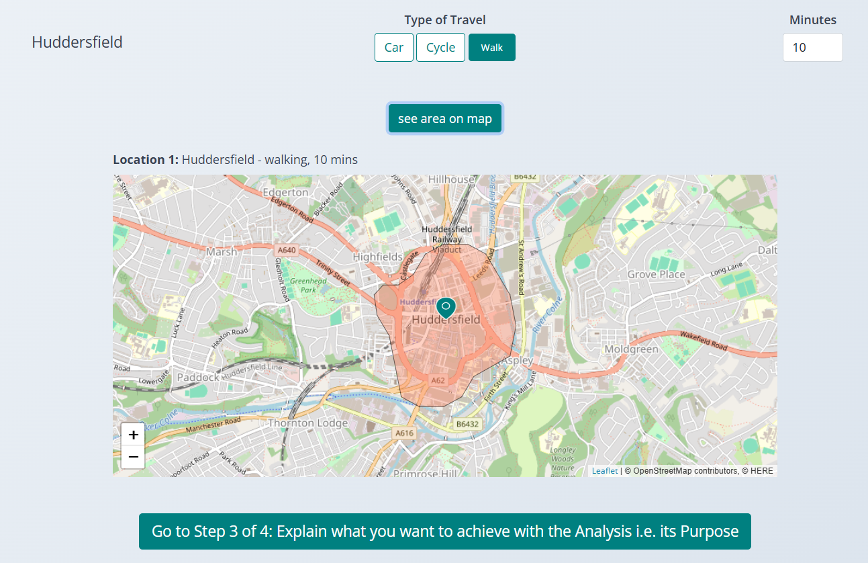The height and width of the screenshot is (563, 868).
Task: Click the A616 road shield on map
Action: point(405,433)
